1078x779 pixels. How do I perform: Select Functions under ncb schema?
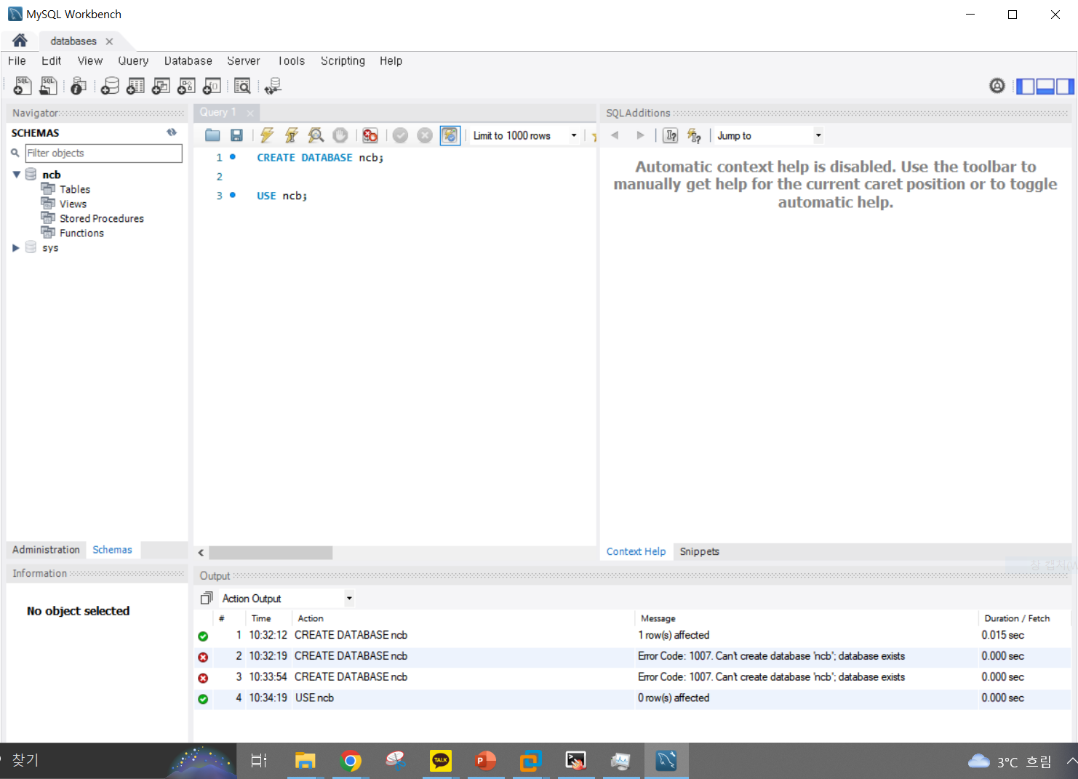point(81,233)
